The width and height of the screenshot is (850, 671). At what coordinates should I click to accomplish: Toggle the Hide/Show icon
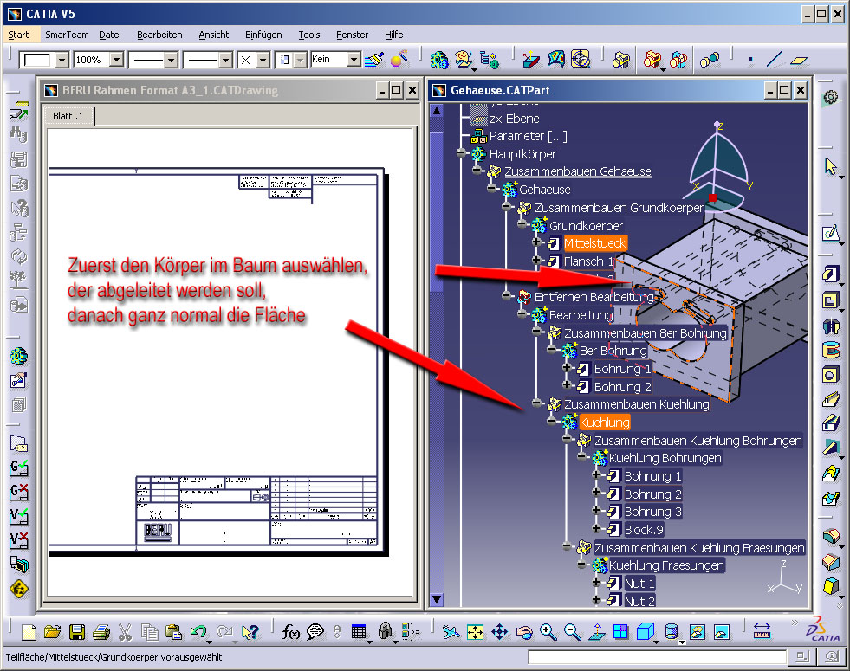point(698,632)
